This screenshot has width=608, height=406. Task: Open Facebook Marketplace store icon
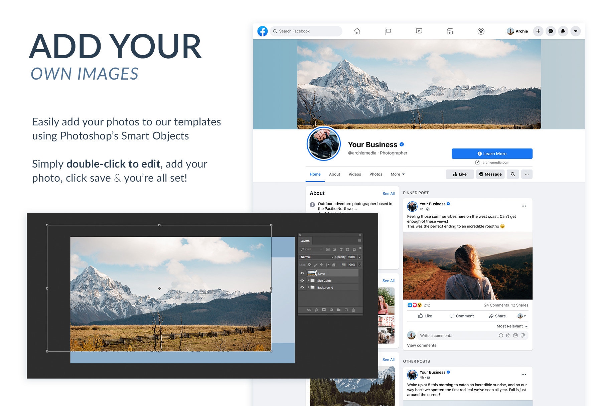(x=450, y=31)
